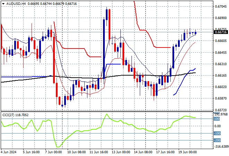Click the 100 level marker on CCI scale
Viewport: 229px width, 156px height.
[217, 119]
